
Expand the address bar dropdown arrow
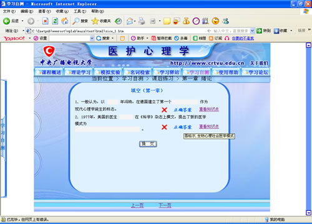pyautogui.click(x=252, y=31)
